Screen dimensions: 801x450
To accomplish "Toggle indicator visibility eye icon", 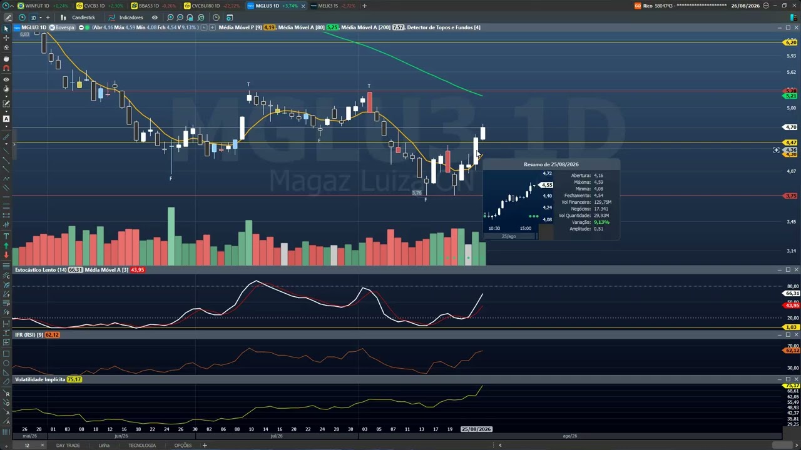I will pyautogui.click(x=155, y=17).
